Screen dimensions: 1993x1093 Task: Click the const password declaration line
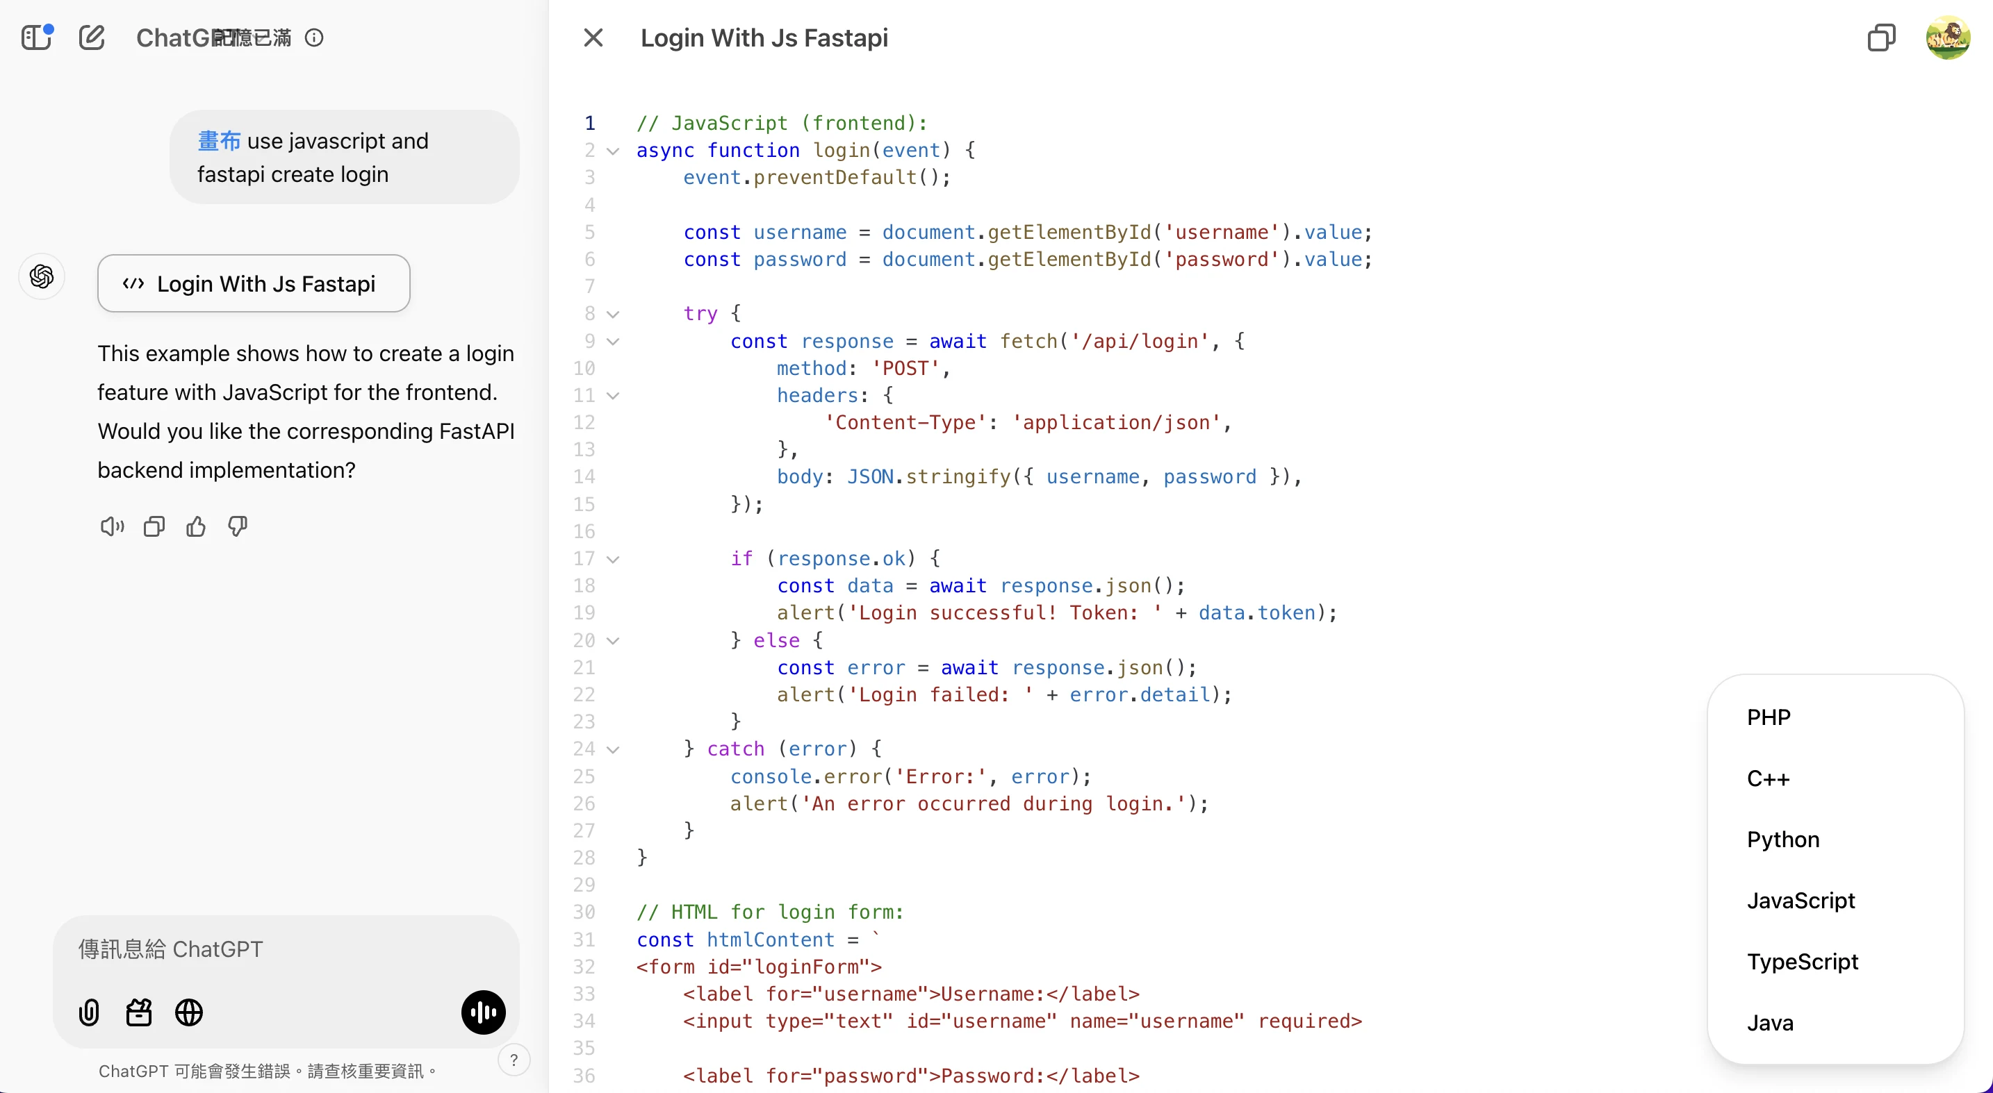[1028, 260]
